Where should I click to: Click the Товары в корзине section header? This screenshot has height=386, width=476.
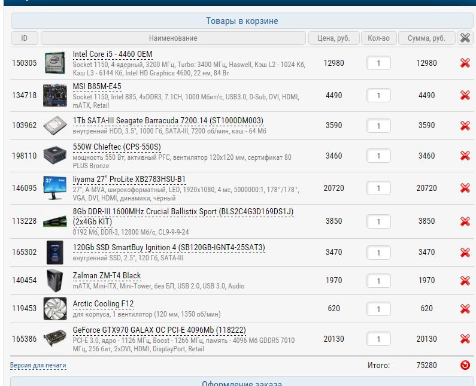(242, 20)
